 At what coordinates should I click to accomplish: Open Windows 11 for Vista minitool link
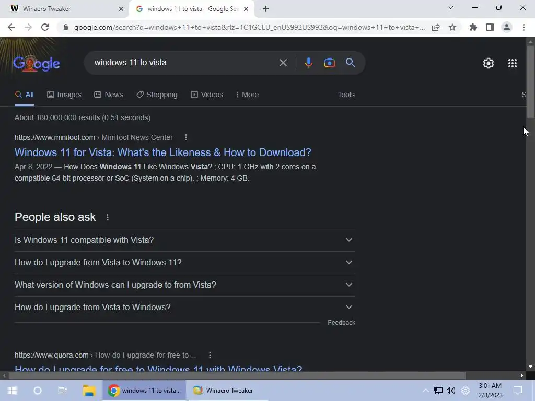click(x=163, y=152)
